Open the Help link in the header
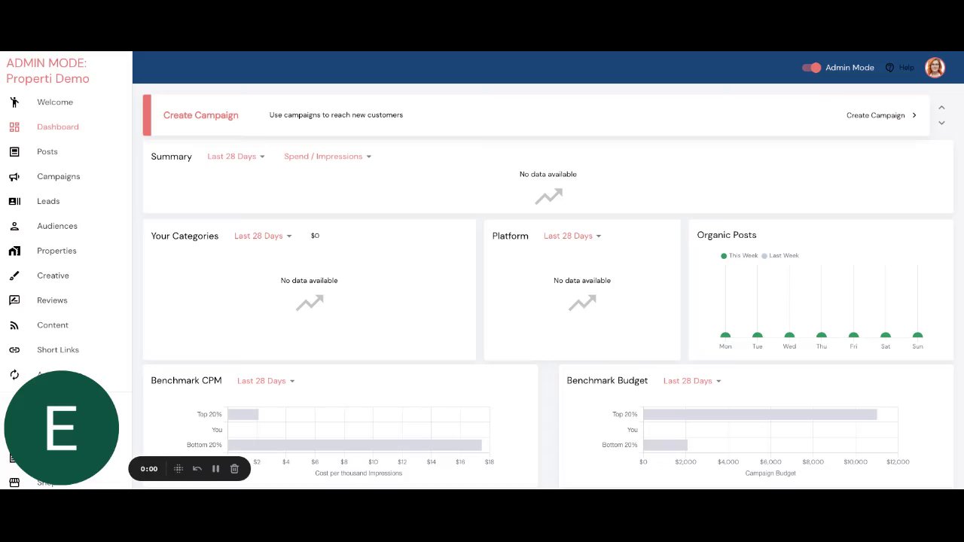964x542 pixels. coord(900,68)
